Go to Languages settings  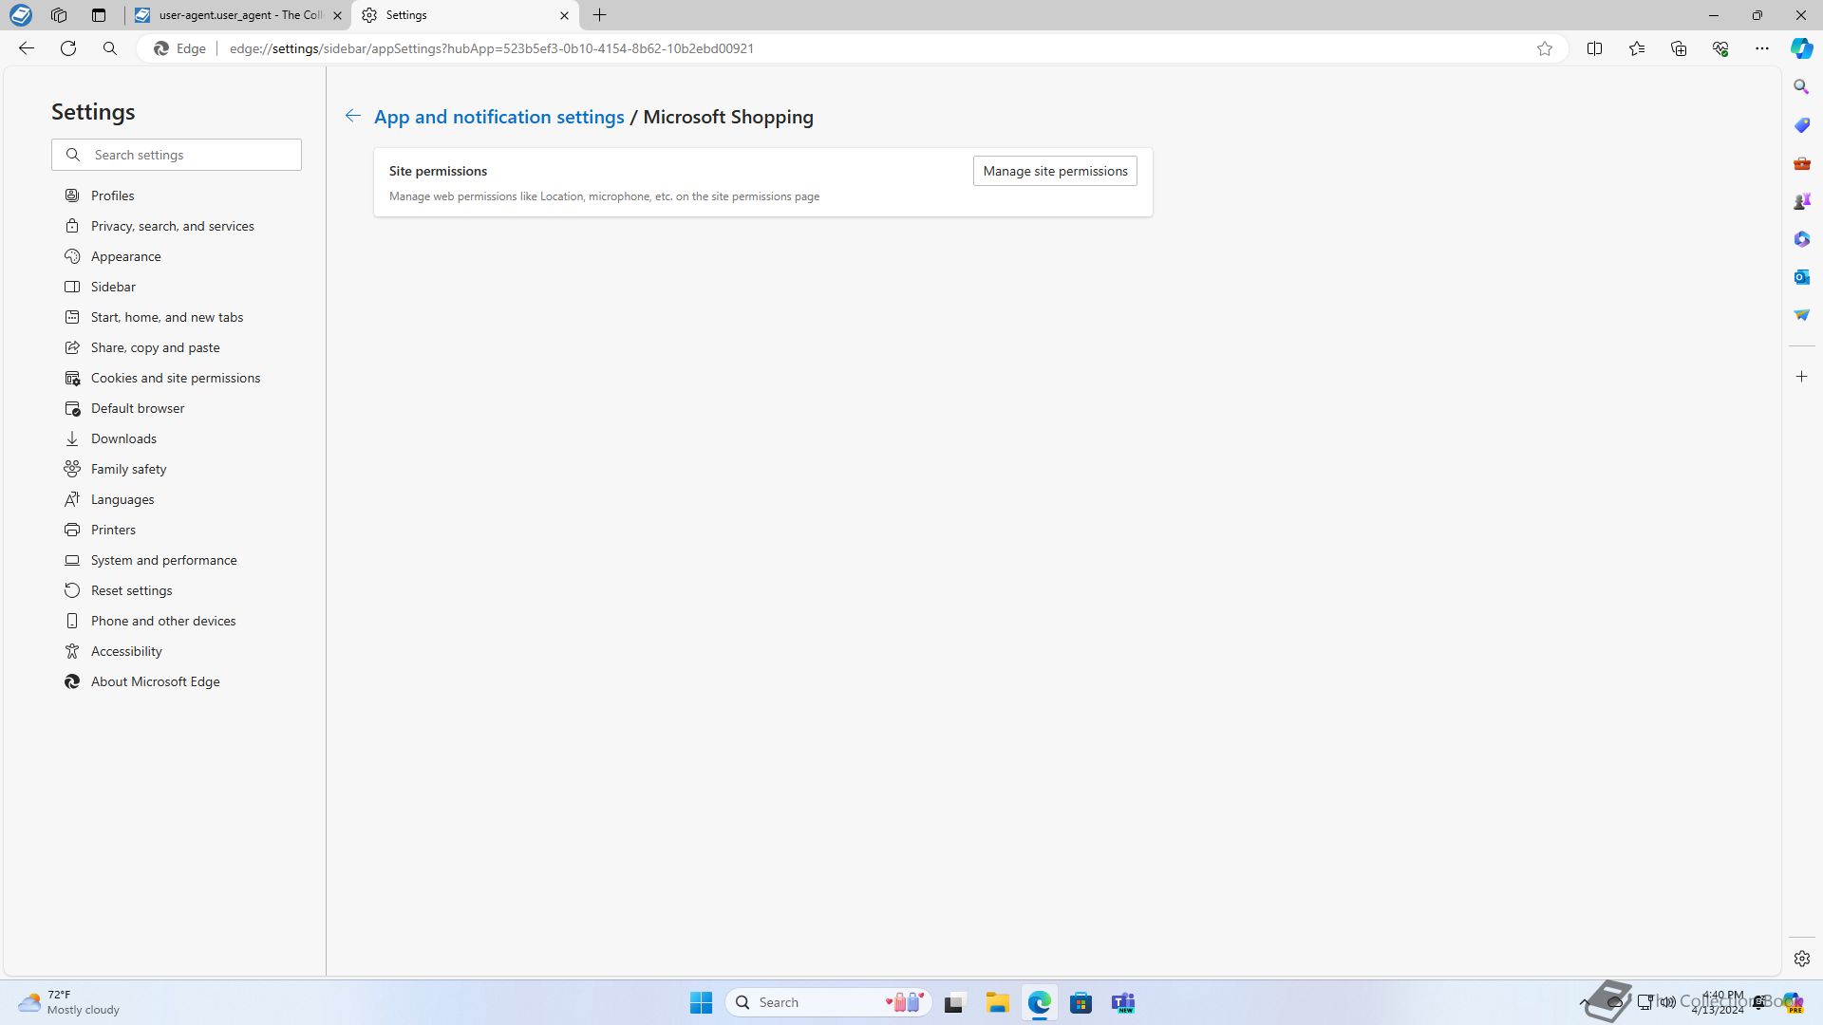[x=122, y=499]
